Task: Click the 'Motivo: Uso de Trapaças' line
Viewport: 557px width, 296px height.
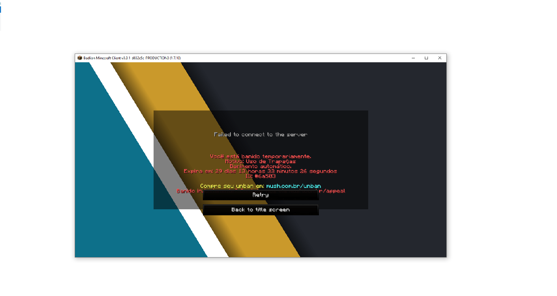Action: click(261, 161)
